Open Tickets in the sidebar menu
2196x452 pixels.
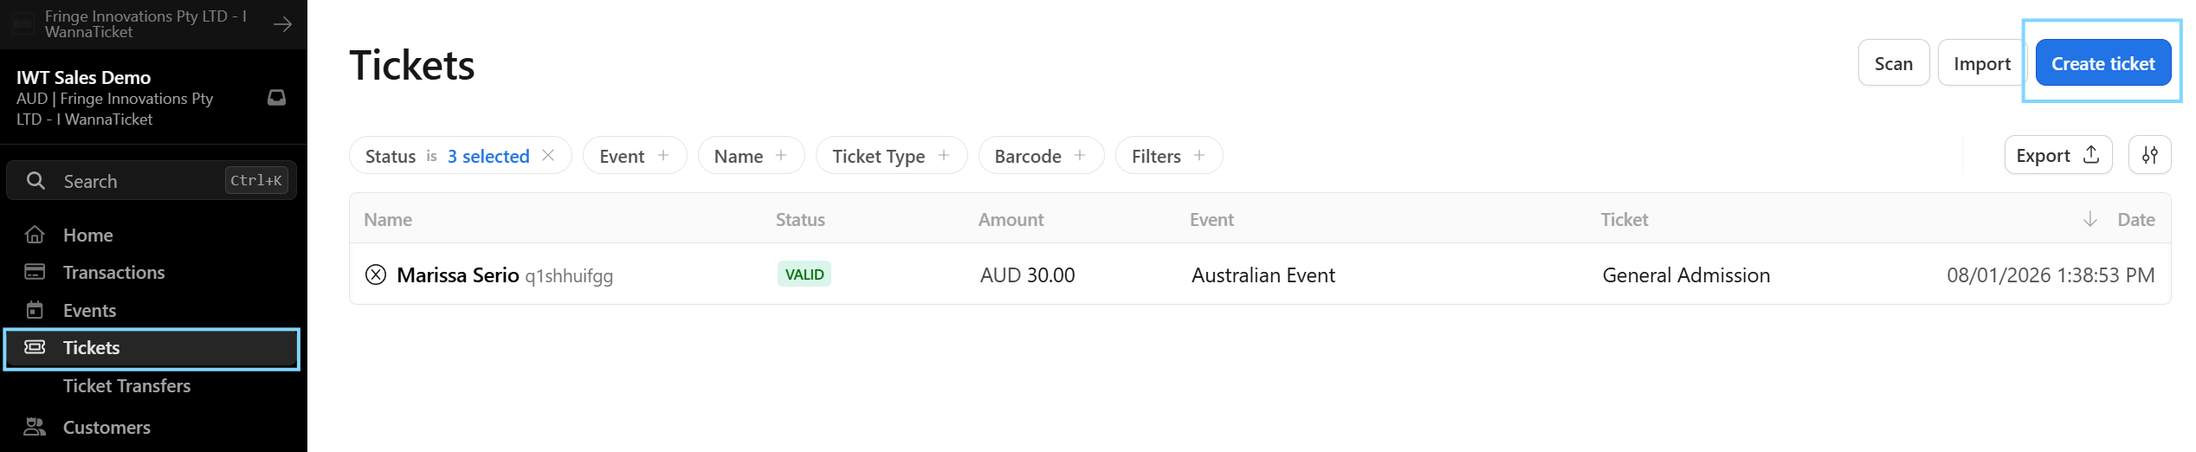tap(91, 348)
